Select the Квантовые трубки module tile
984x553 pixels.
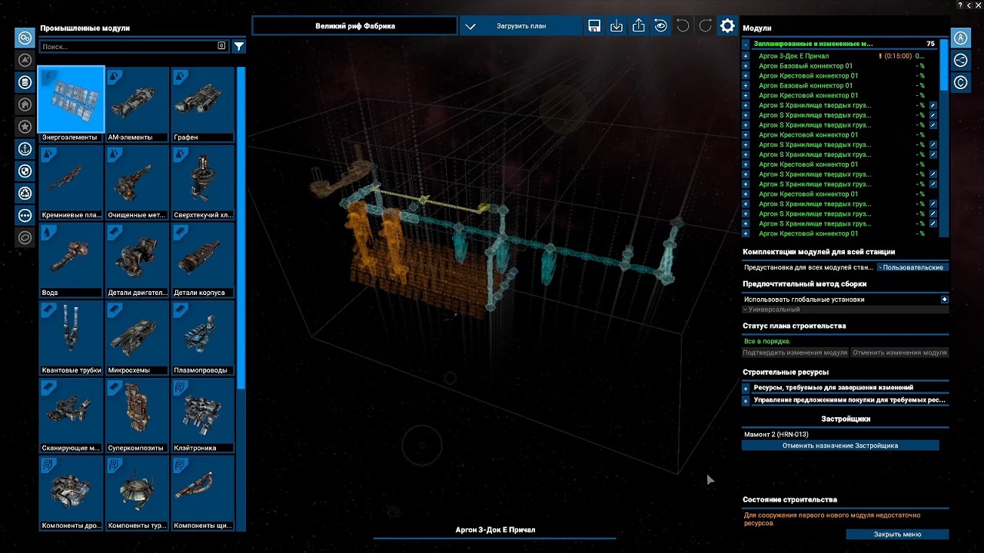point(71,337)
